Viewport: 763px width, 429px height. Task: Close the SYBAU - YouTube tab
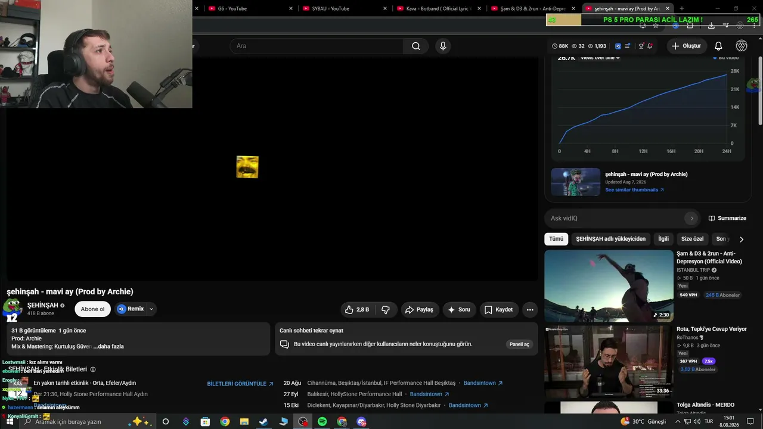[x=385, y=8]
